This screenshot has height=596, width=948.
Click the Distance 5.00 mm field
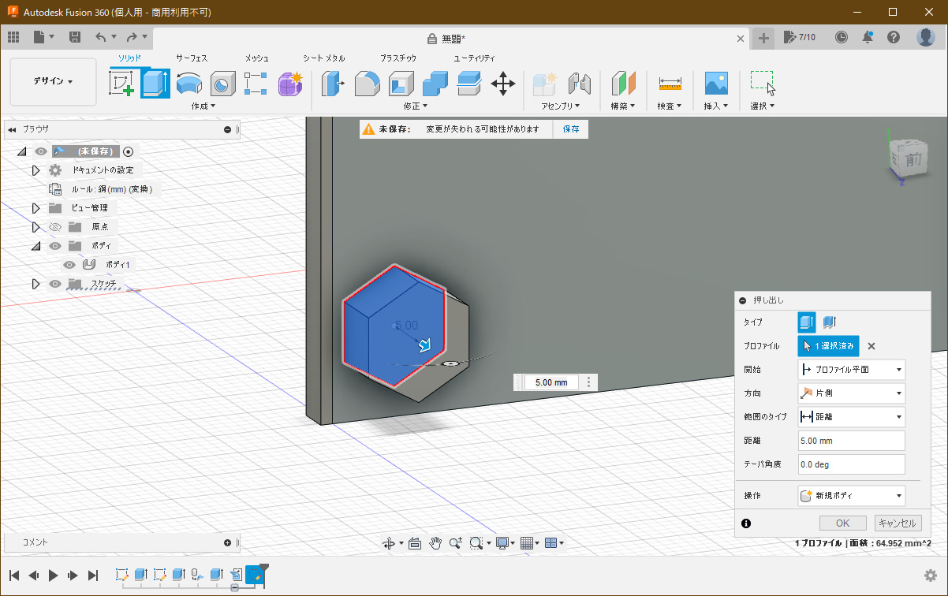(x=851, y=441)
